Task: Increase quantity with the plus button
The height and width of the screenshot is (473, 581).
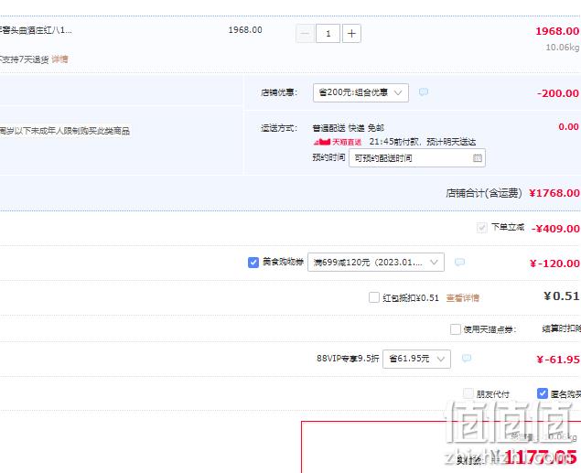Action: click(x=351, y=34)
